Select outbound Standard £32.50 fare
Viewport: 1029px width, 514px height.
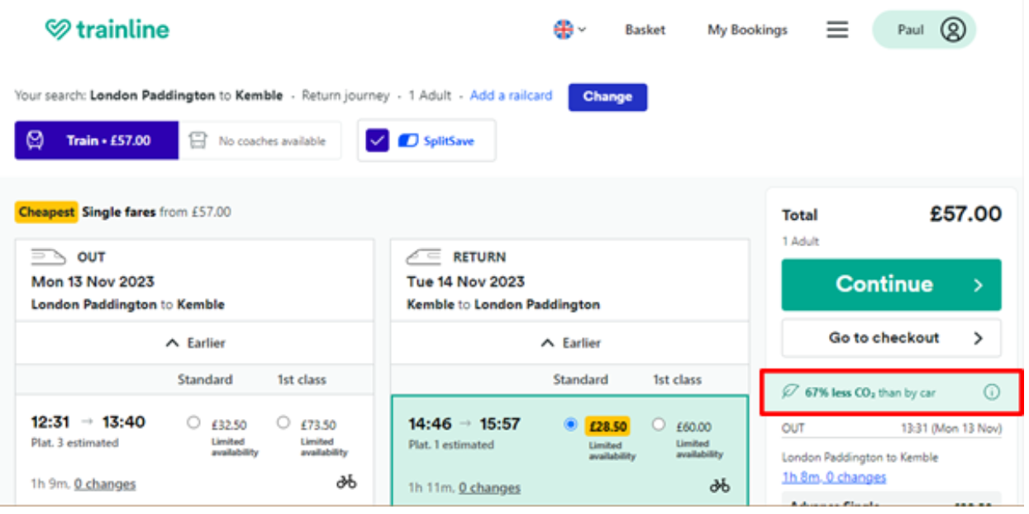point(193,422)
